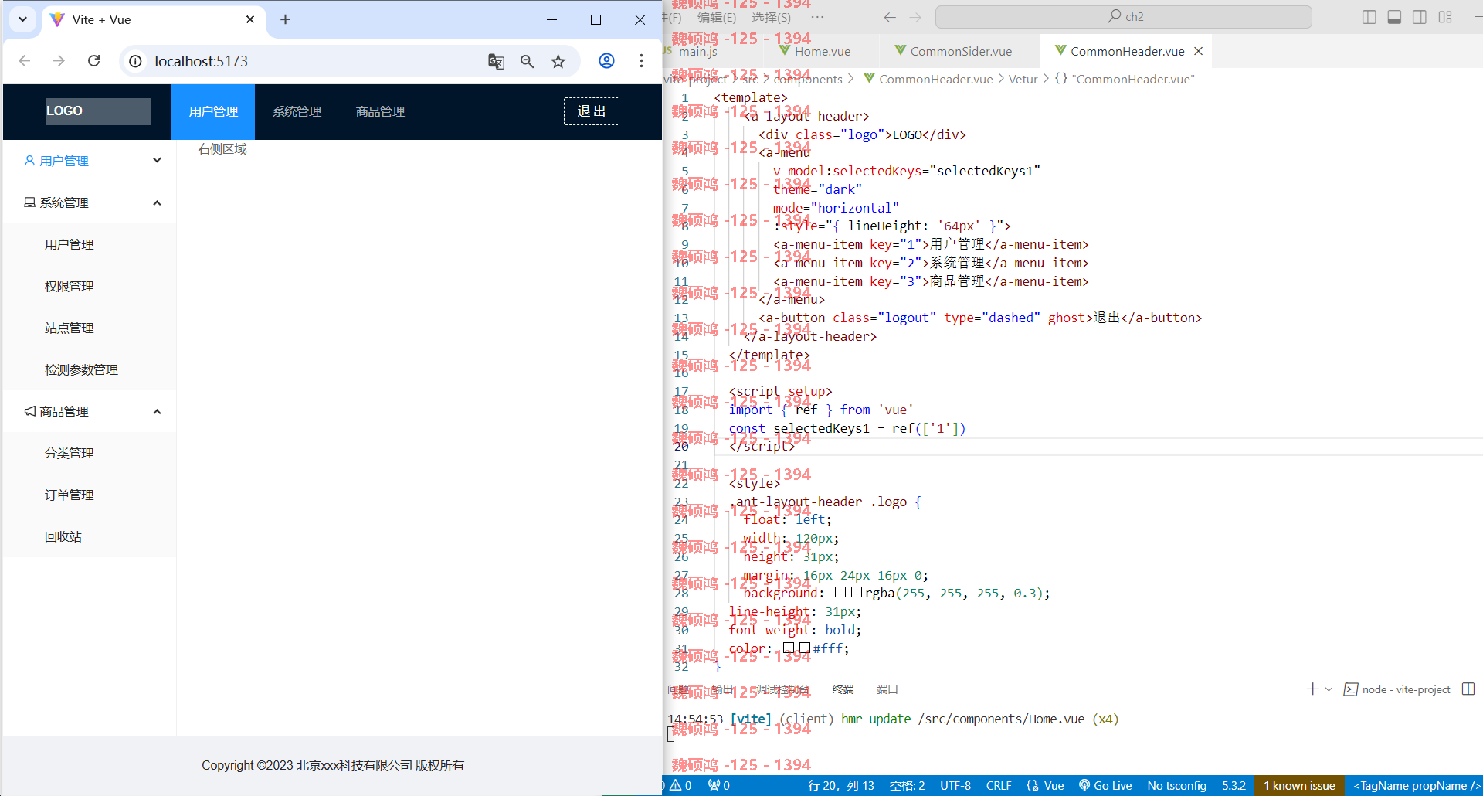This screenshot has height=796, width=1483.
Task: Open Chrome tab search chevron
Action: pyautogui.click(x=22, y=19)
